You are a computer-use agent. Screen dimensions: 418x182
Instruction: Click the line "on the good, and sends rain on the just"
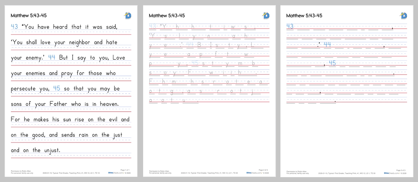67,135
